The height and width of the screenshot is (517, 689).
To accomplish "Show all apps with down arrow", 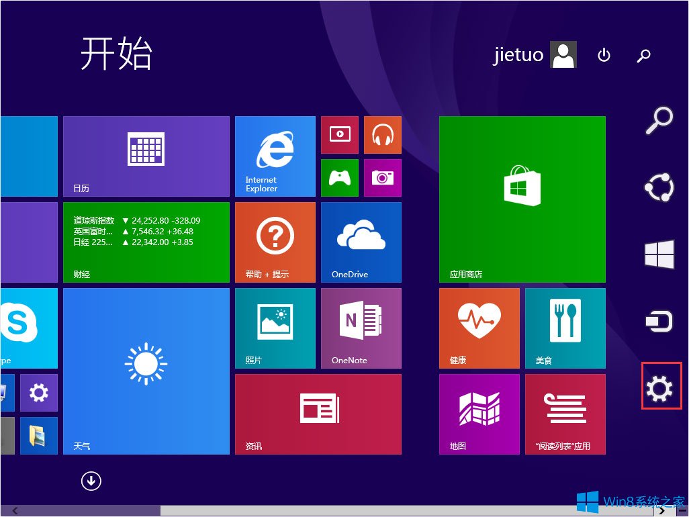I will point(91,481).
